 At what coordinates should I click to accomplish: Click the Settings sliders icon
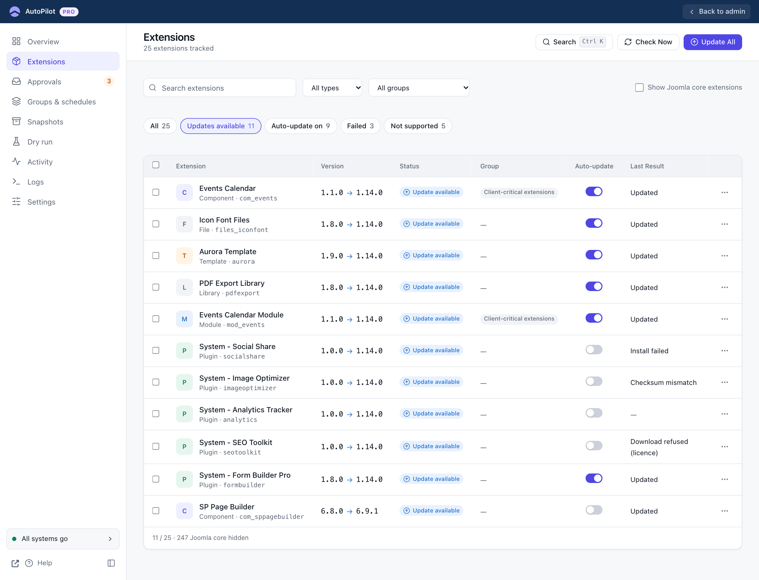point(16,202)
